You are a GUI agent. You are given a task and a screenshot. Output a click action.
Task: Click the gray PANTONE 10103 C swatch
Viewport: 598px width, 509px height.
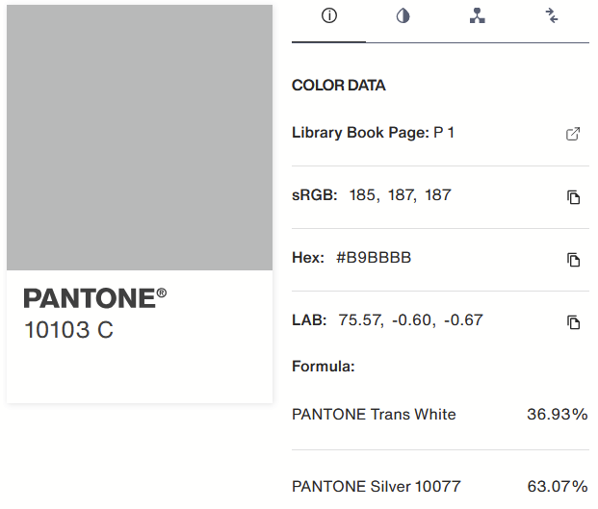tap(140, 138)
